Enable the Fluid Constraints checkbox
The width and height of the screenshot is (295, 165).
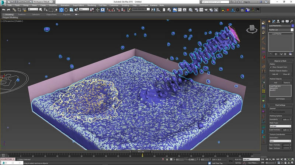(271, 112)
